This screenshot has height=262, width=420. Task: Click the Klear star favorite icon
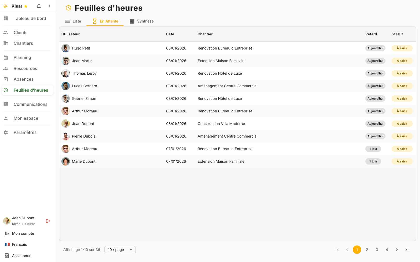[26, 6]
